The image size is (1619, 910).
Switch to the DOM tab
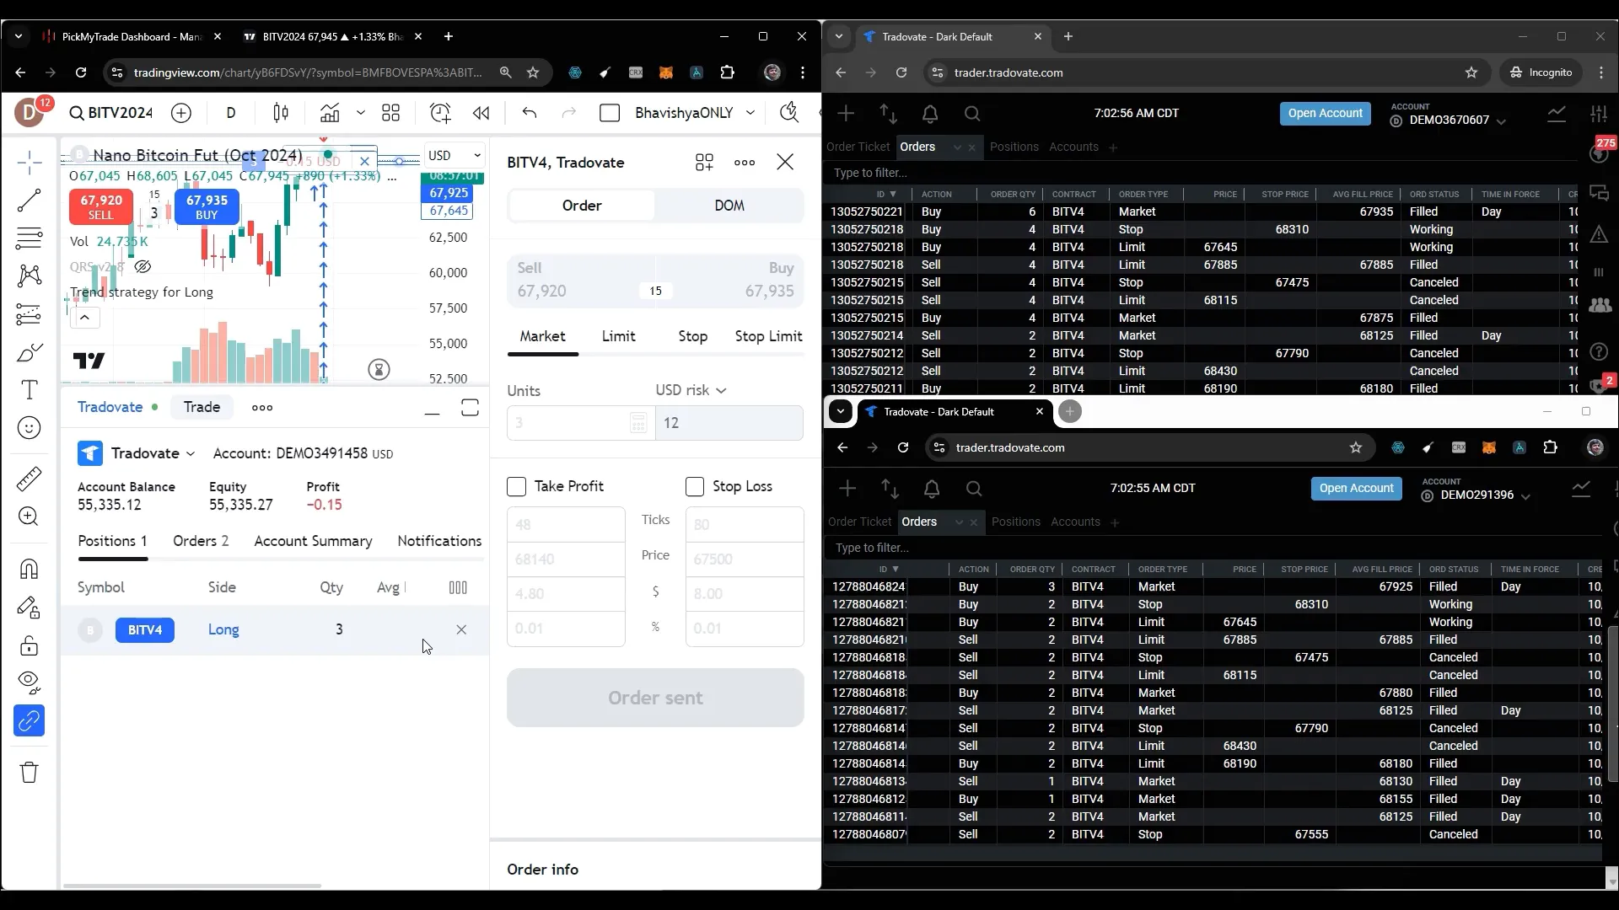click(729, 206)
